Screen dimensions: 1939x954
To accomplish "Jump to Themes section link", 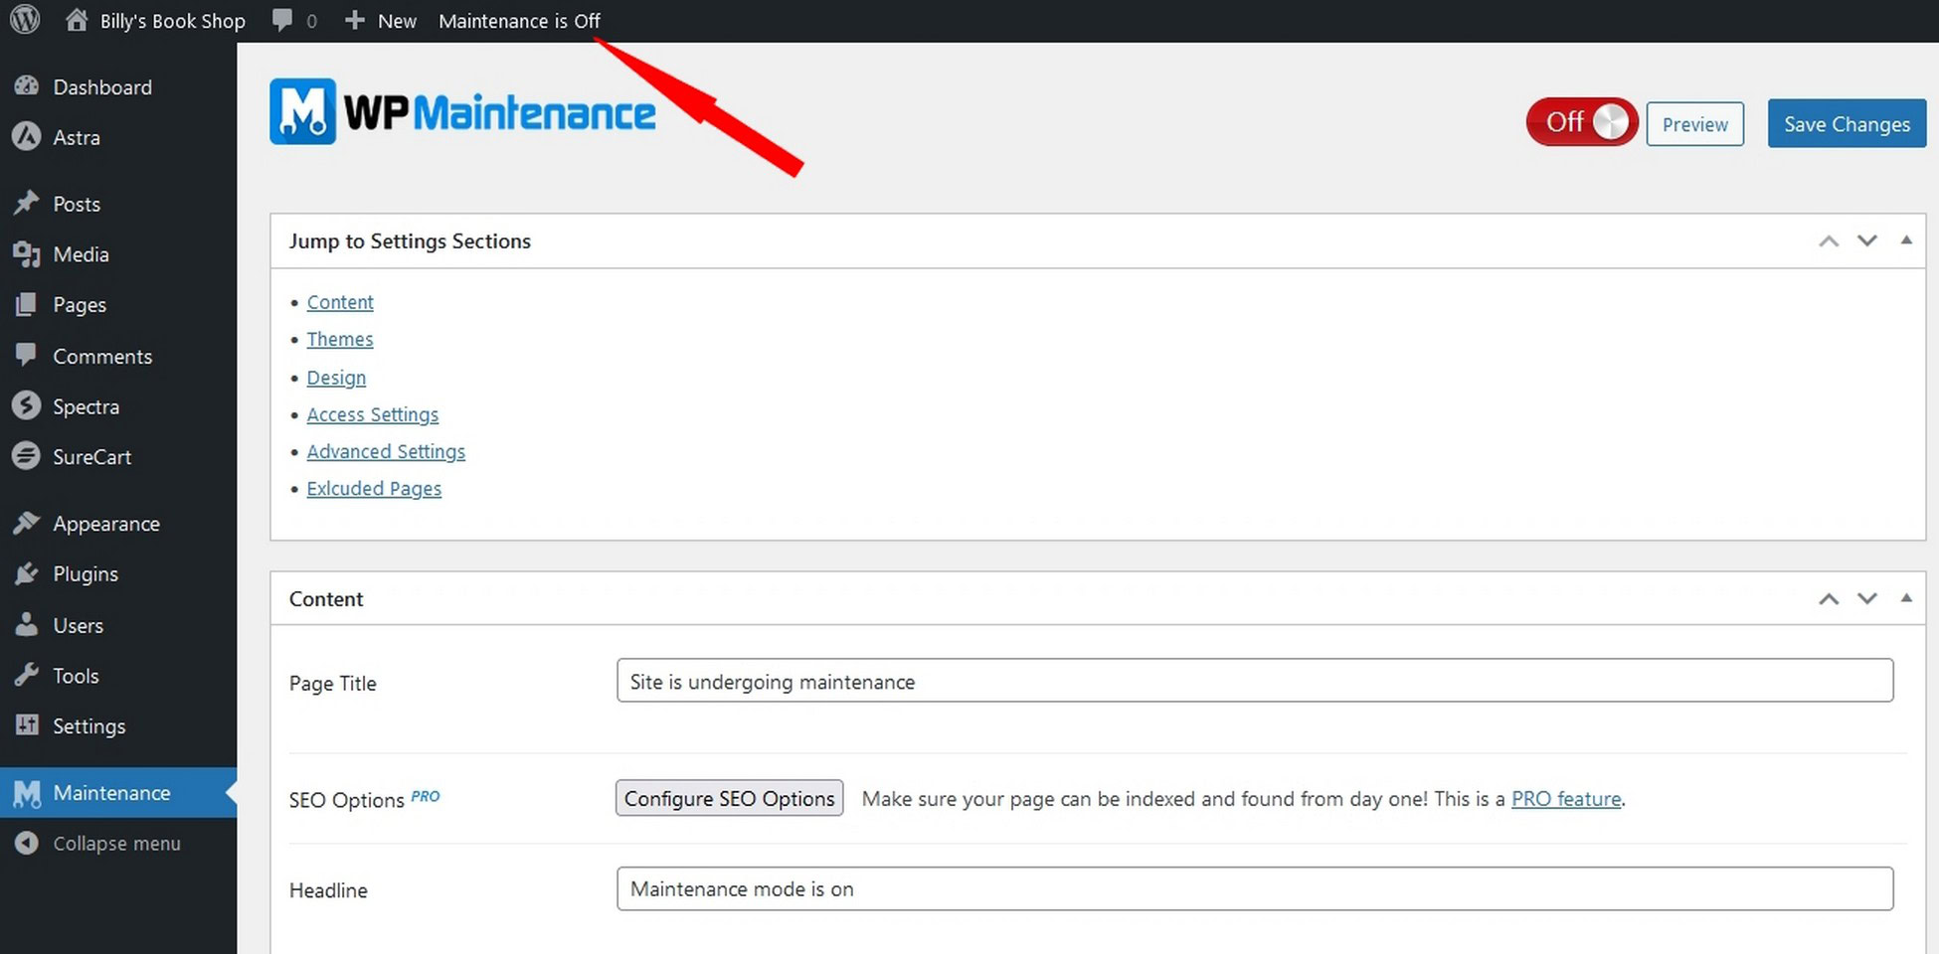I will pyautogui.click(x=340, y=339).
